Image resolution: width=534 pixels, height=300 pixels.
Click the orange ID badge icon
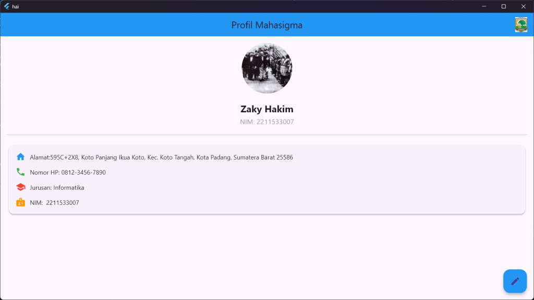click(21, 202)
